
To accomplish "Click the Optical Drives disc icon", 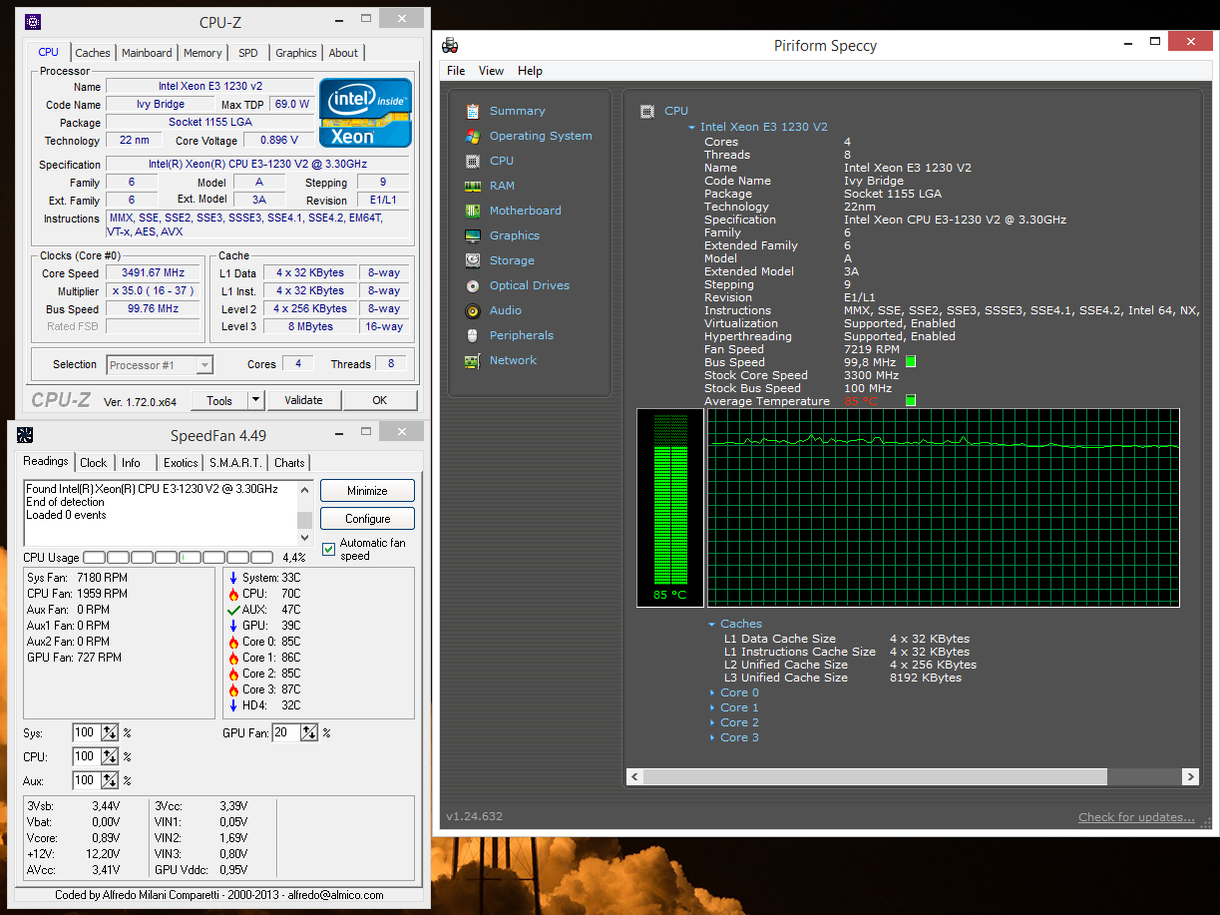I will tap(473, 285).
